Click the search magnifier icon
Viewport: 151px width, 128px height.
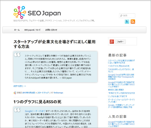(121, 16)
